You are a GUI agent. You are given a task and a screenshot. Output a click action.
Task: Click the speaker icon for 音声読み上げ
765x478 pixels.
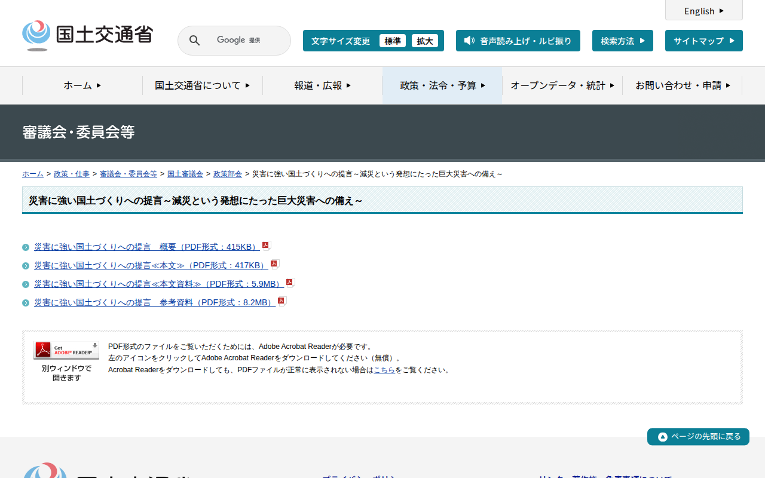pos(469,41)
